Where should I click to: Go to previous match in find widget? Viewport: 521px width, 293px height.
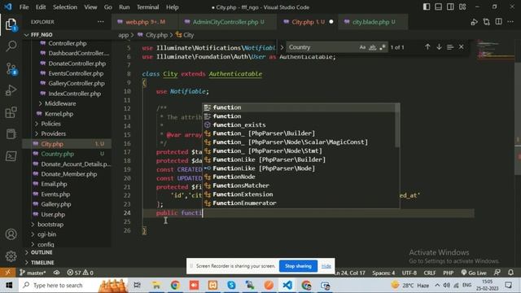pos(427,47)
